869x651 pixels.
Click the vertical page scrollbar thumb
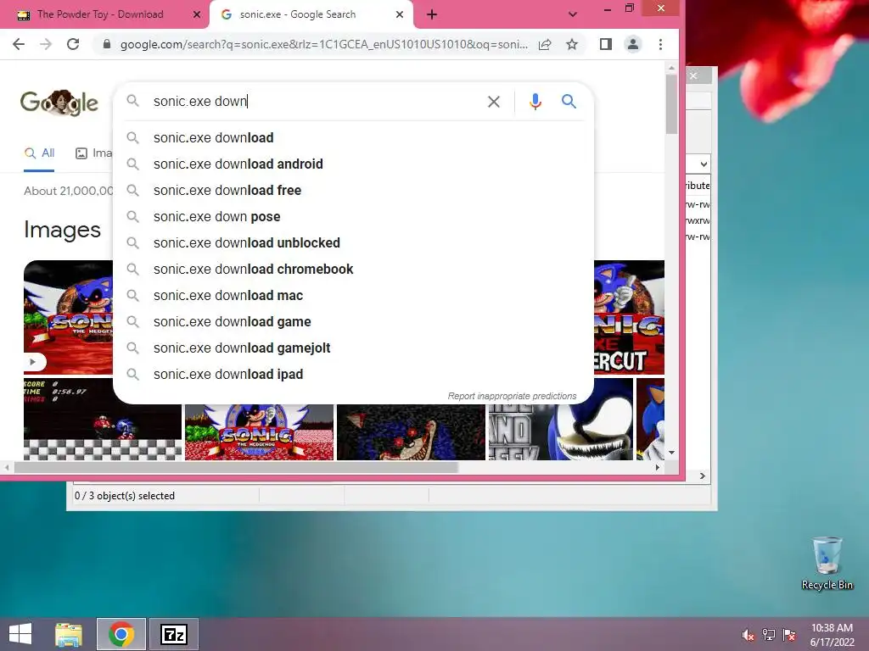pyautogui.click(x=672, y=104)
